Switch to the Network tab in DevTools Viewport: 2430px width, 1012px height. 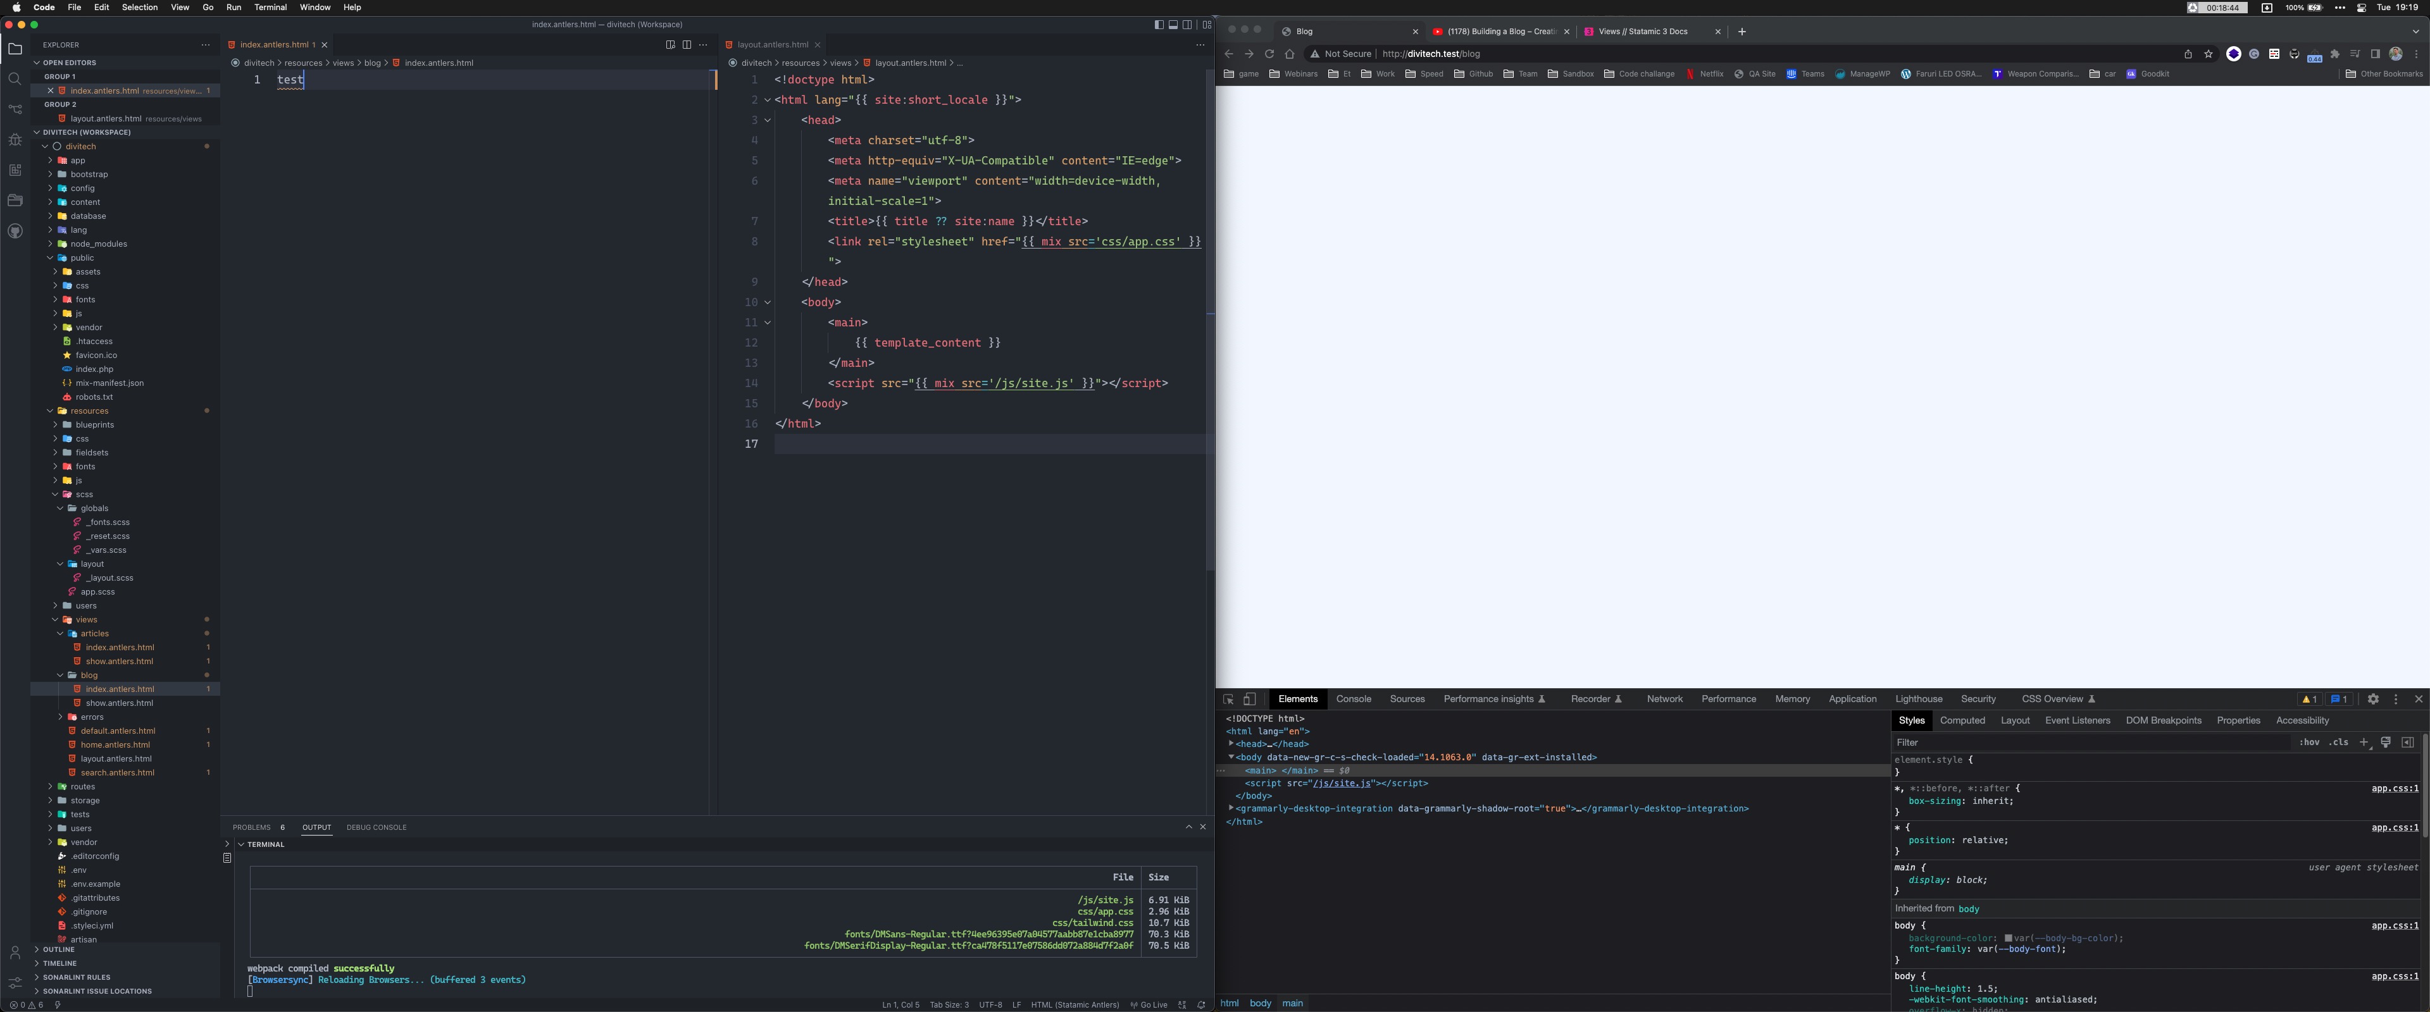pos(1664,699)
